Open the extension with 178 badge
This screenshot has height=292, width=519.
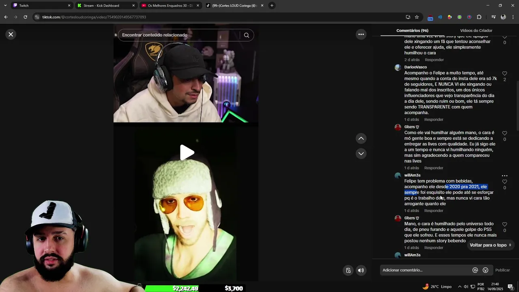pyautogui.click(x=430, y=17)
